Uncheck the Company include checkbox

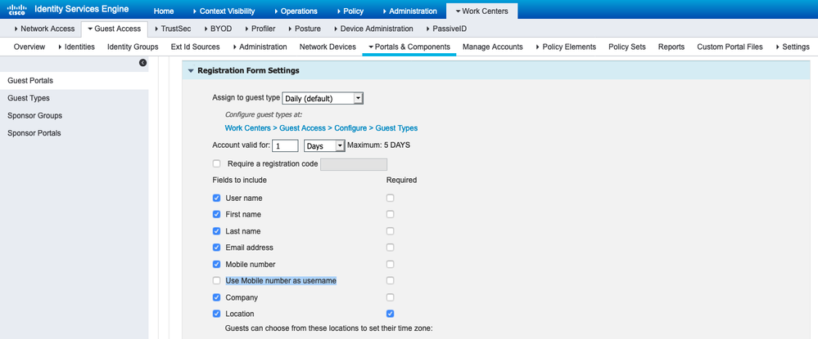point(216,297)
